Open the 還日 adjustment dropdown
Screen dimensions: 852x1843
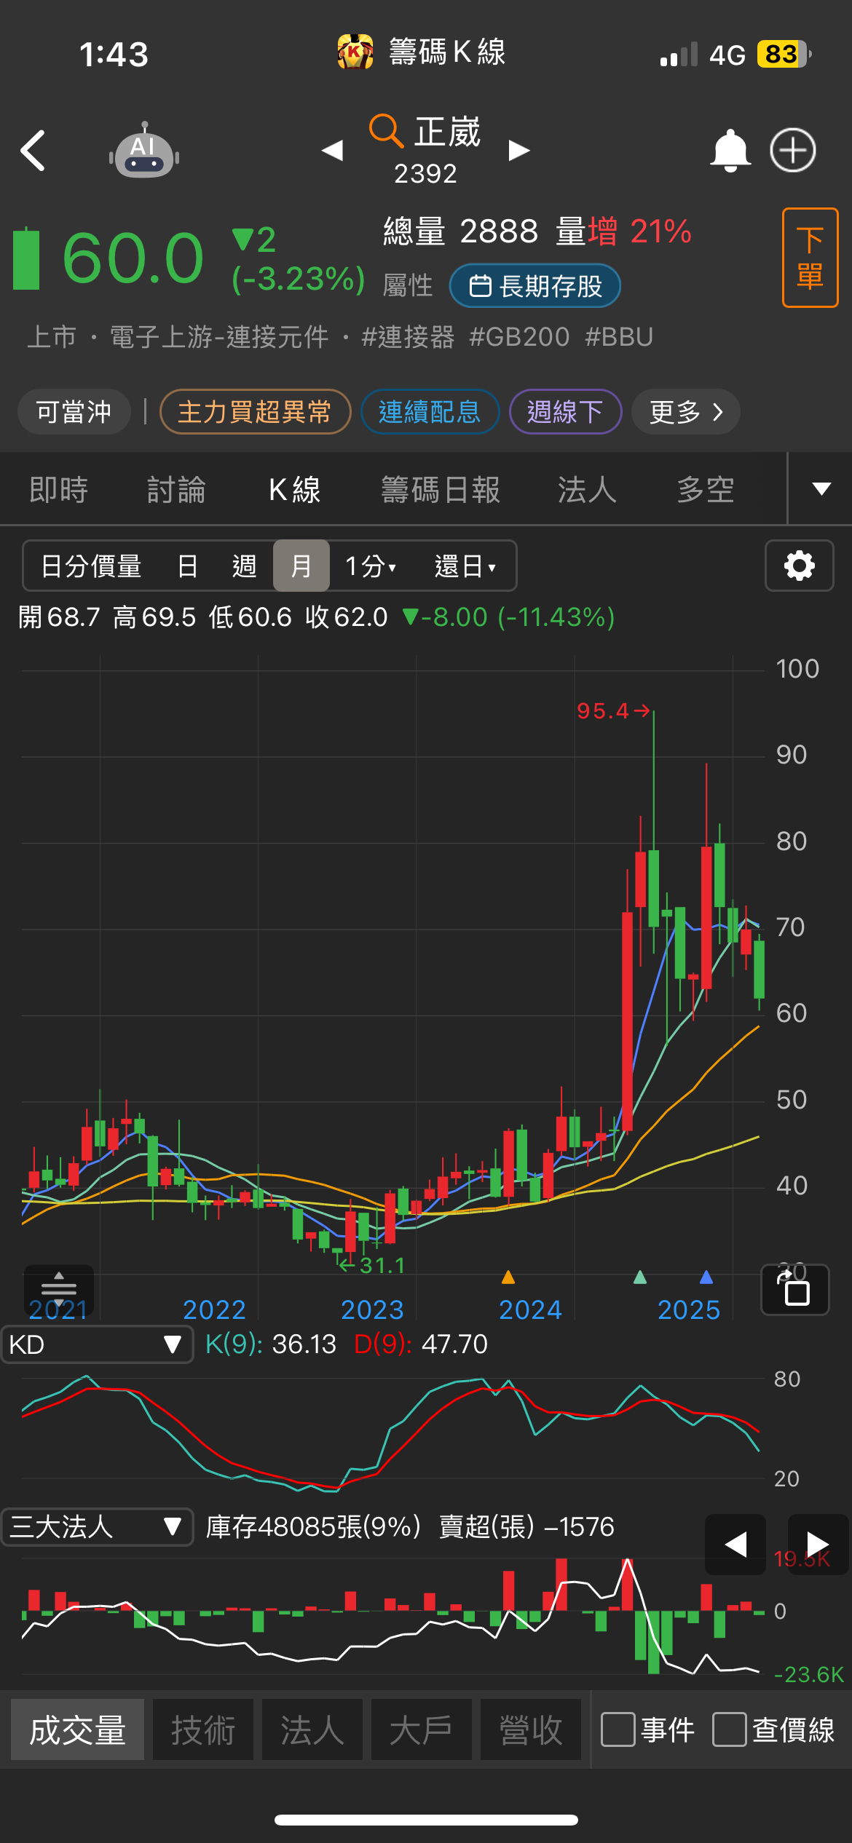(x=465, y=566)
